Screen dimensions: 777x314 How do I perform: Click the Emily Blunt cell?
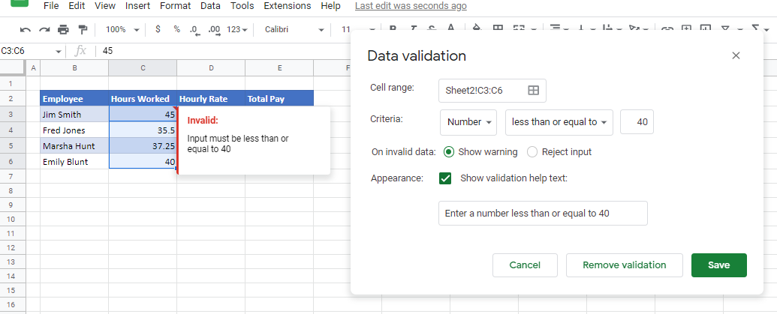click(74, 161)
